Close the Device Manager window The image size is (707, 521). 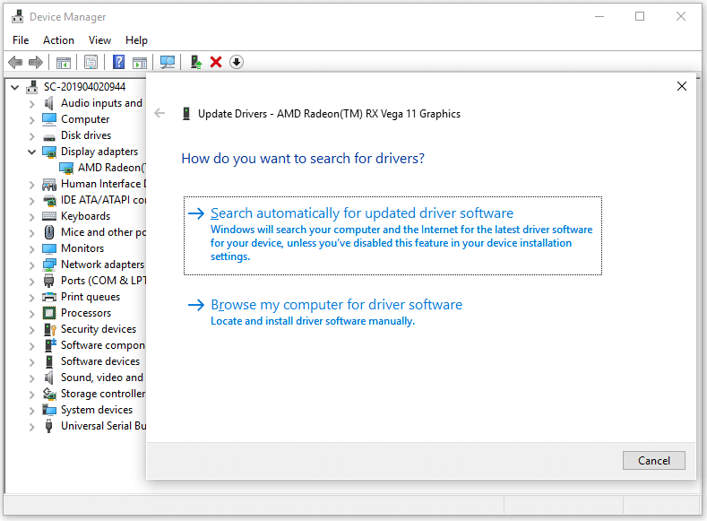pos(680,17)
